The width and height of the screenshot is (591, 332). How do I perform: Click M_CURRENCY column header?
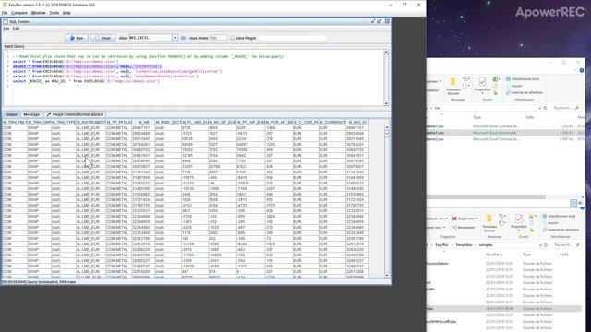(x=332, y=123)
